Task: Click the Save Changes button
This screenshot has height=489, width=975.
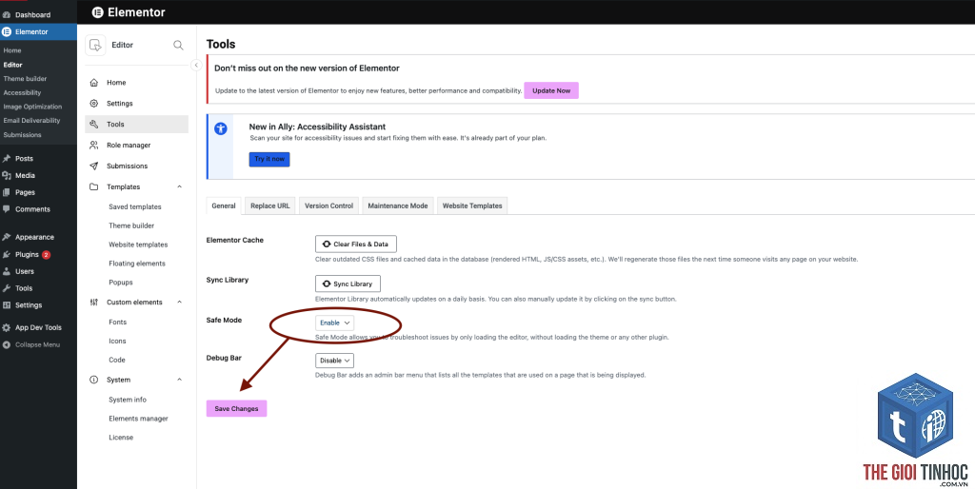Action: (x=236, y=408)
